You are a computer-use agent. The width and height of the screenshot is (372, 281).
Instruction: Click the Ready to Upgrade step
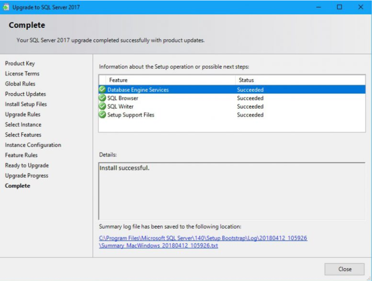tap(27, 165)
